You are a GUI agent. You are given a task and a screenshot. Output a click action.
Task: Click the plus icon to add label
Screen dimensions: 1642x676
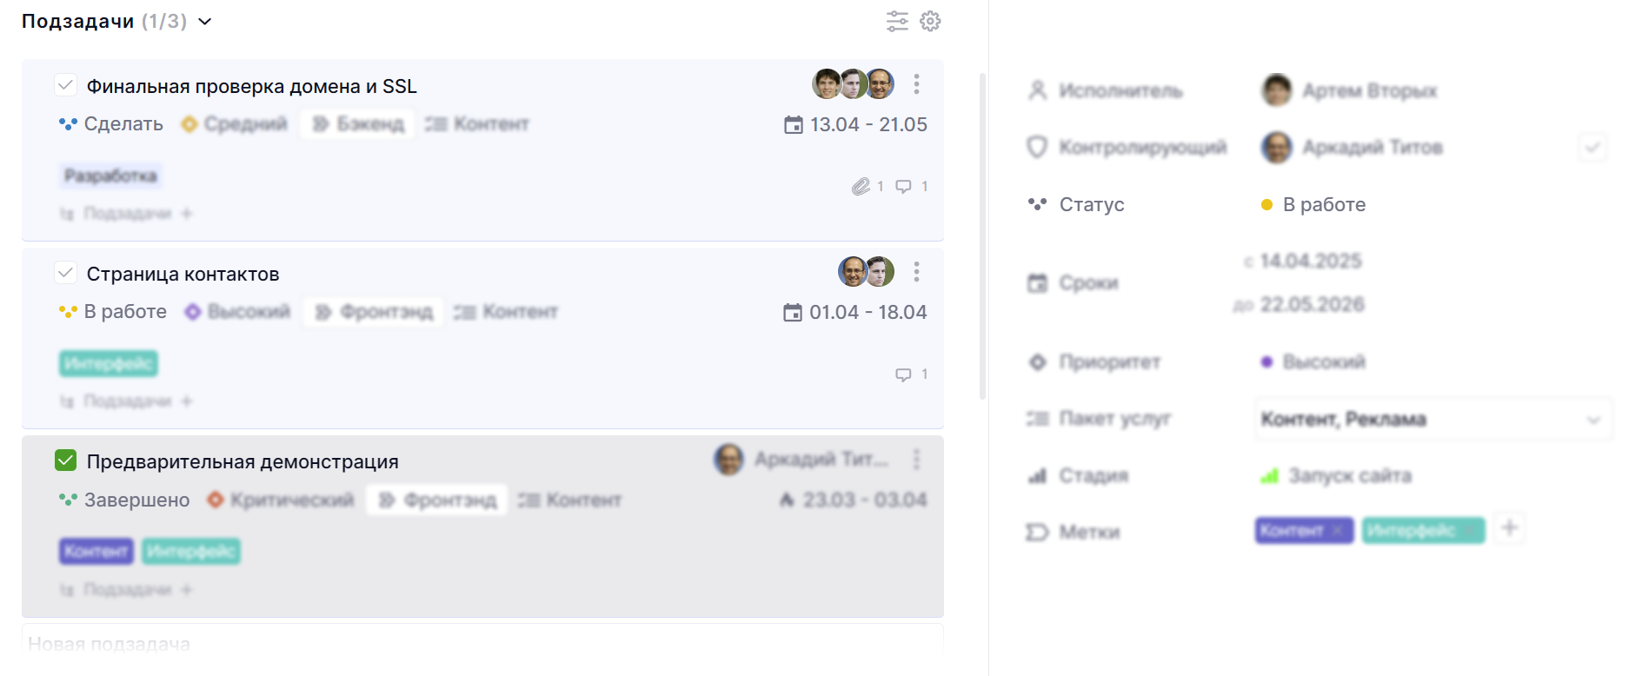tap(1510, 528)
